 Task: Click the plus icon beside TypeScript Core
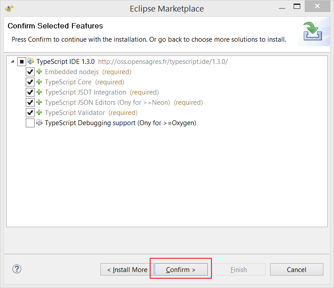[x=39, y=82]
